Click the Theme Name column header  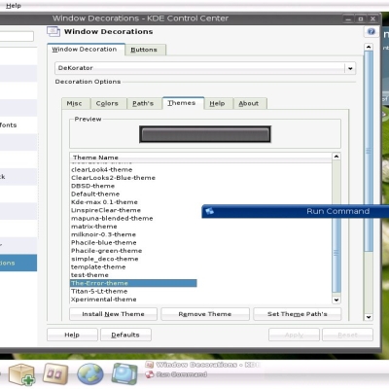point(200,158)
